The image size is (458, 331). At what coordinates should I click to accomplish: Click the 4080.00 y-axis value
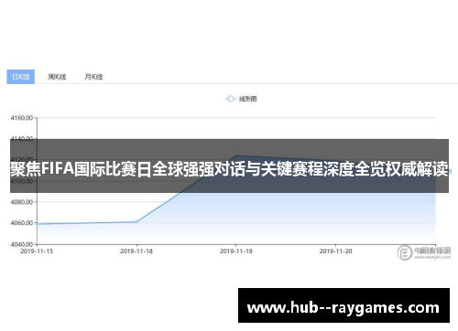(x=22, y=202)
